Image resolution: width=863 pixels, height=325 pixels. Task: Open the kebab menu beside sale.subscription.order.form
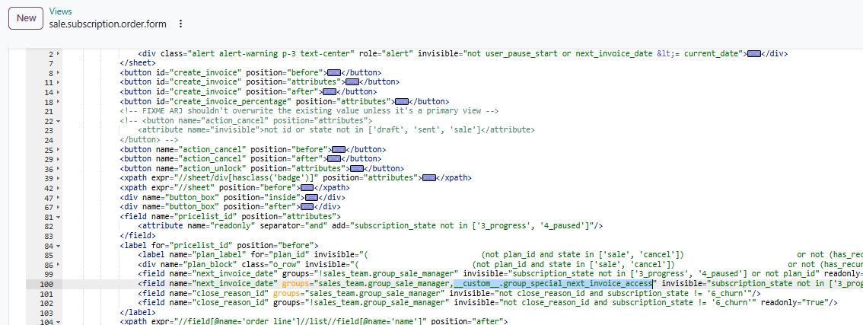click(180, 24)
